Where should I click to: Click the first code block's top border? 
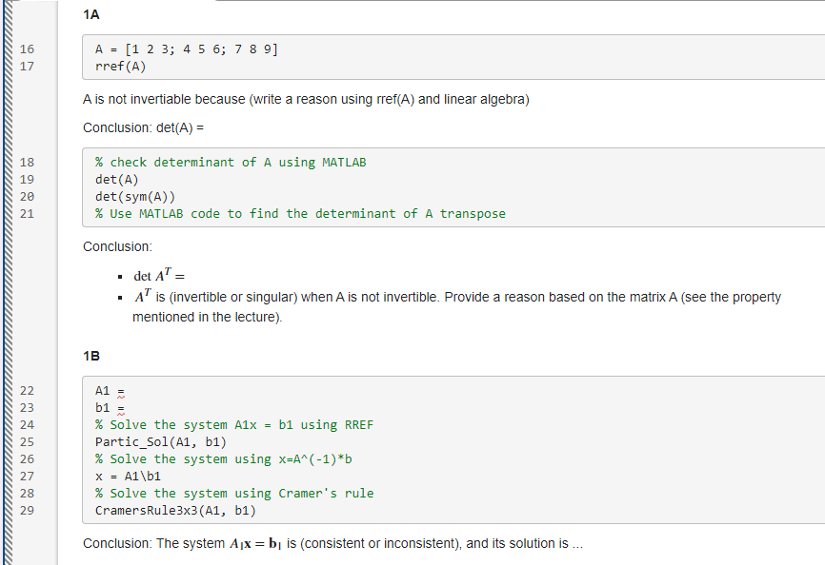point(381,36)
